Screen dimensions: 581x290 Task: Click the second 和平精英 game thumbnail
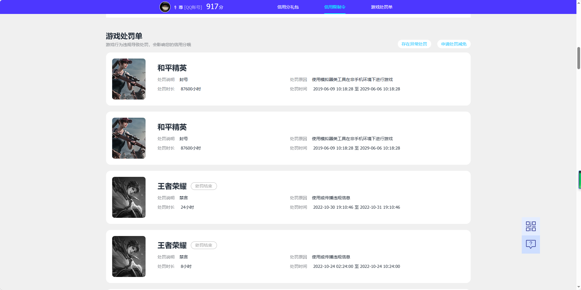[x=129, y=138]
